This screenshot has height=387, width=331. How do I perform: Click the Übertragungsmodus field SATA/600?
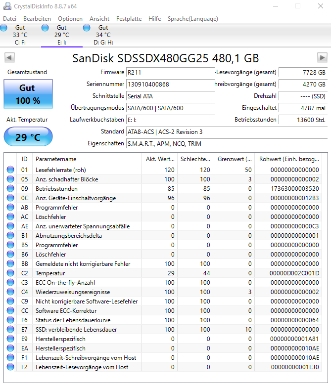pyautogui.click(x=170, y=108)
